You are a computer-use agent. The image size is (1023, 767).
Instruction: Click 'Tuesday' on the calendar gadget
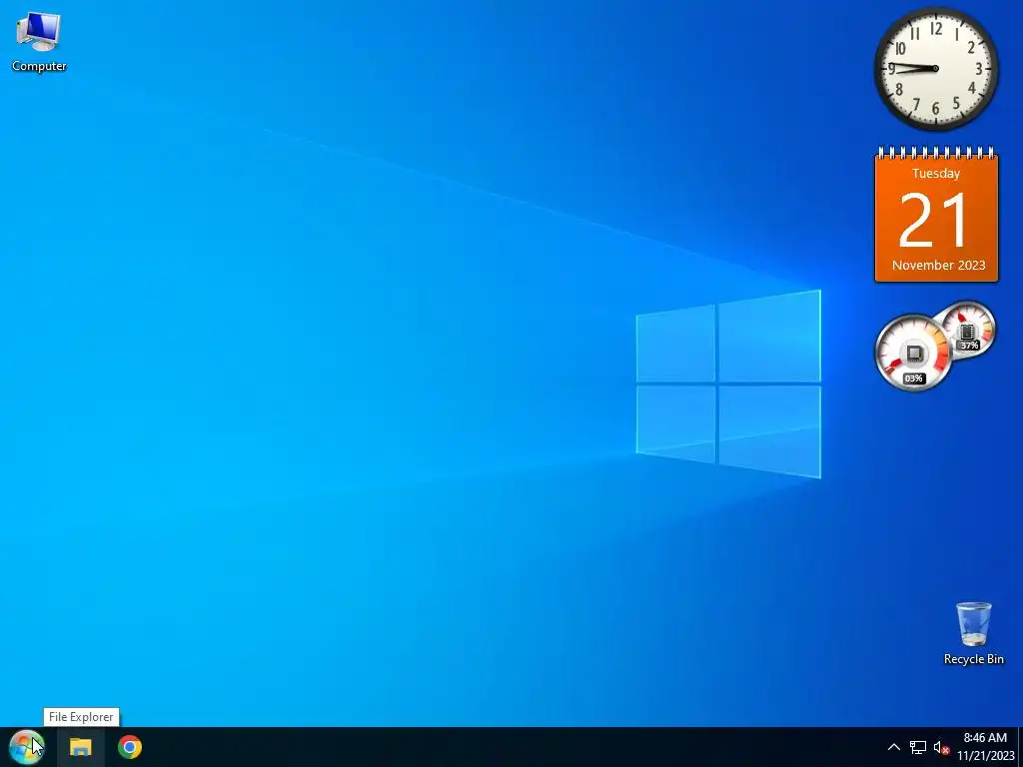(x=936, y=174)
